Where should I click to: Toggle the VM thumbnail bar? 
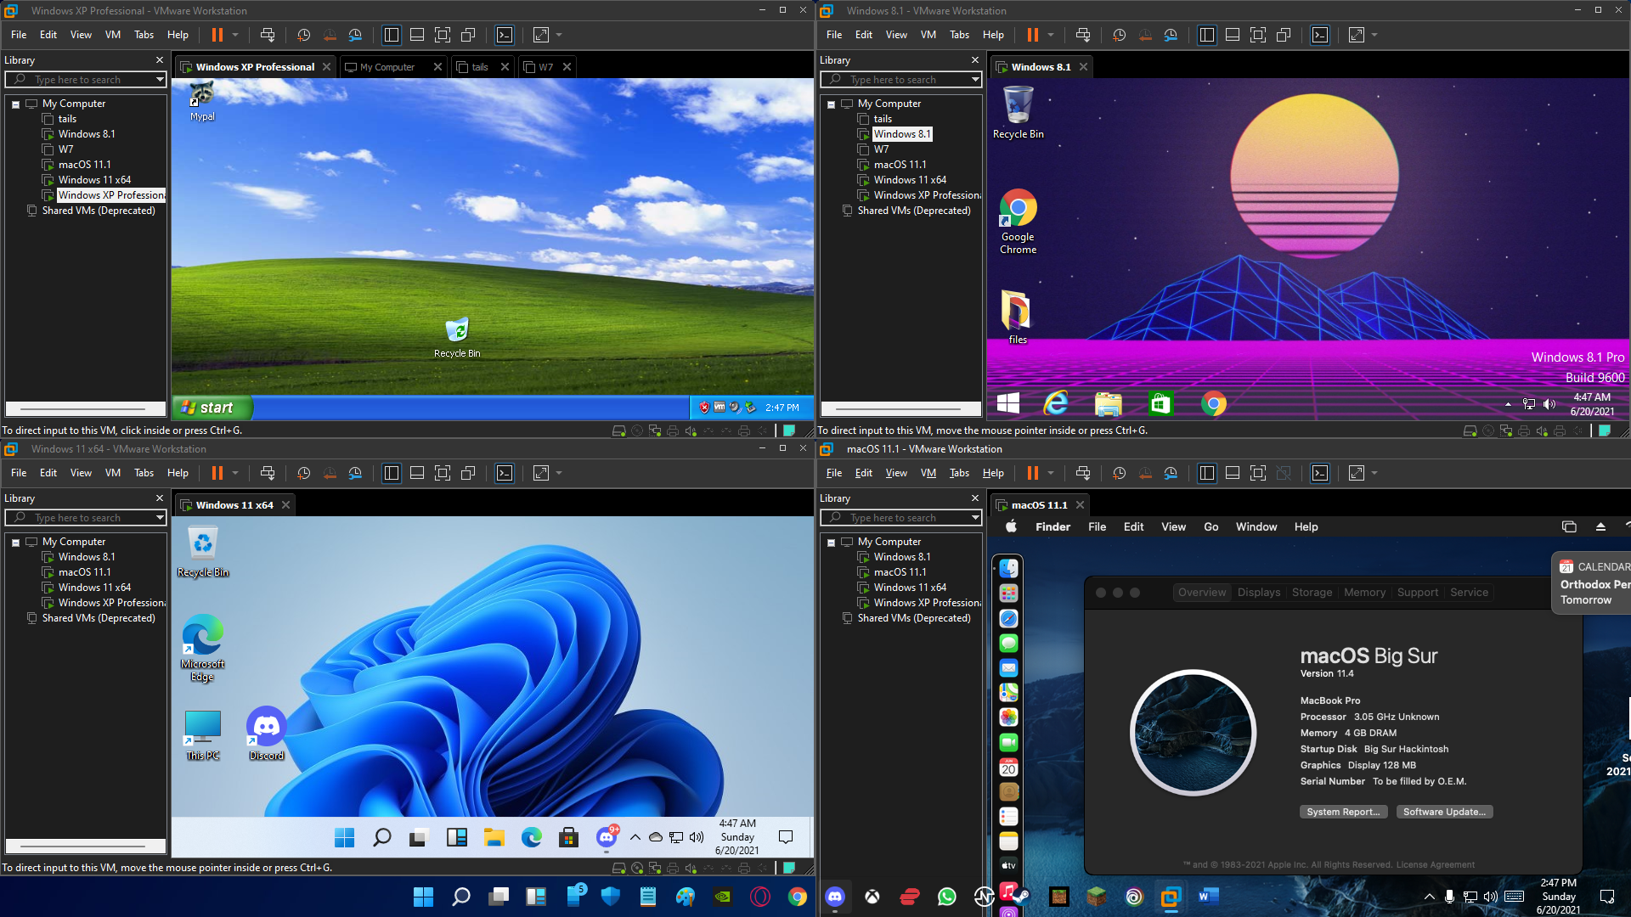417,35
